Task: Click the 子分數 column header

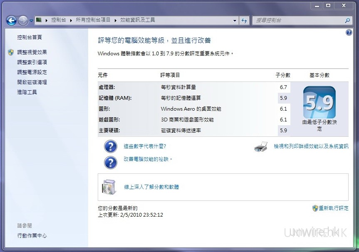Action: [x=283, y=75]
